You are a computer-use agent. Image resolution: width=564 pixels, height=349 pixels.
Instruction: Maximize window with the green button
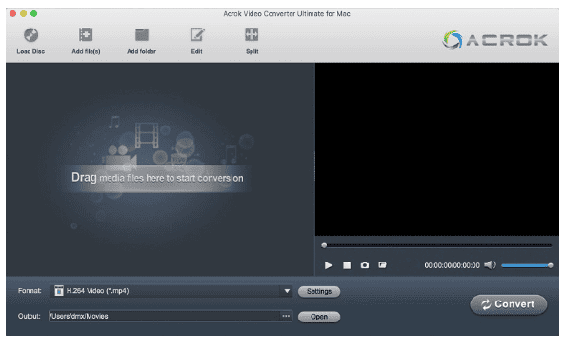click(x=33, y=13)
